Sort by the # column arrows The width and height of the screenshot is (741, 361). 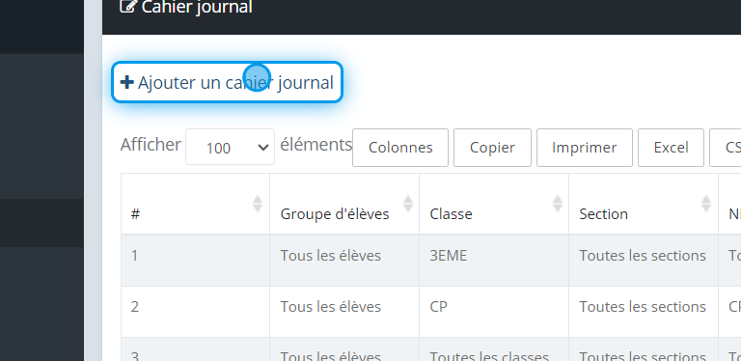click(x=258, y=204)
